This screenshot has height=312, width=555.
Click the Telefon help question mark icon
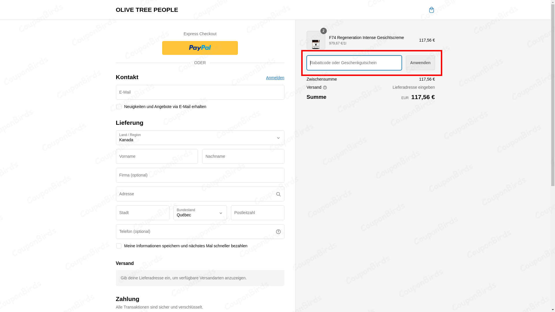278,232
